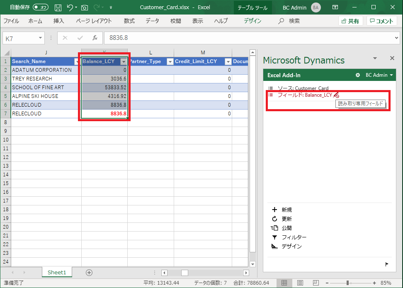Open the Credit_Limit_LCY column filter dropdown

[x=228, y=61]
